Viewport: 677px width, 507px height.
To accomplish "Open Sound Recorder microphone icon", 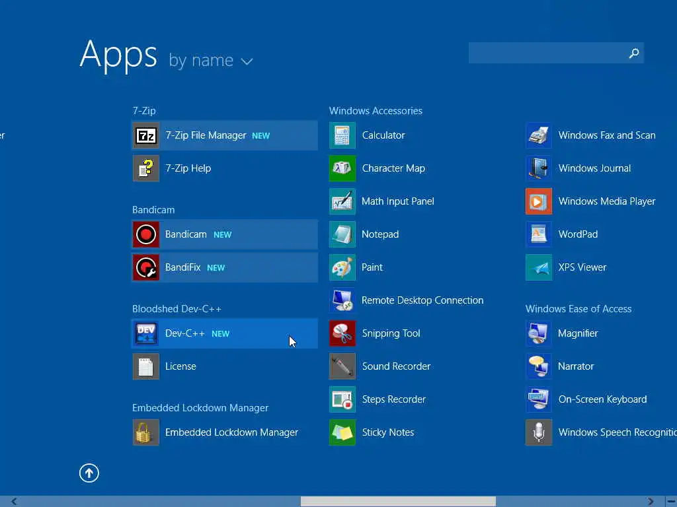I will (342, 366).
